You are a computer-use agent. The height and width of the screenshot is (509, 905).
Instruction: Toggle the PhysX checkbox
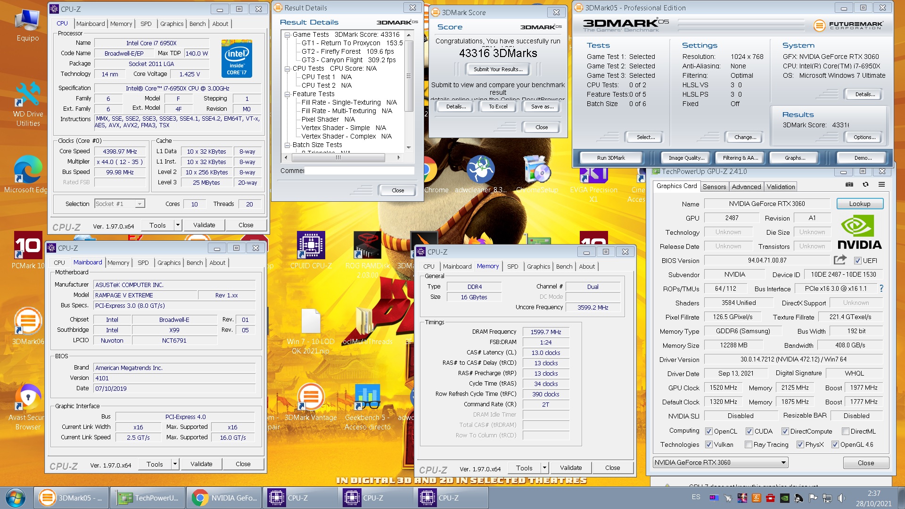pyautogui.click(x=800, y=444)
